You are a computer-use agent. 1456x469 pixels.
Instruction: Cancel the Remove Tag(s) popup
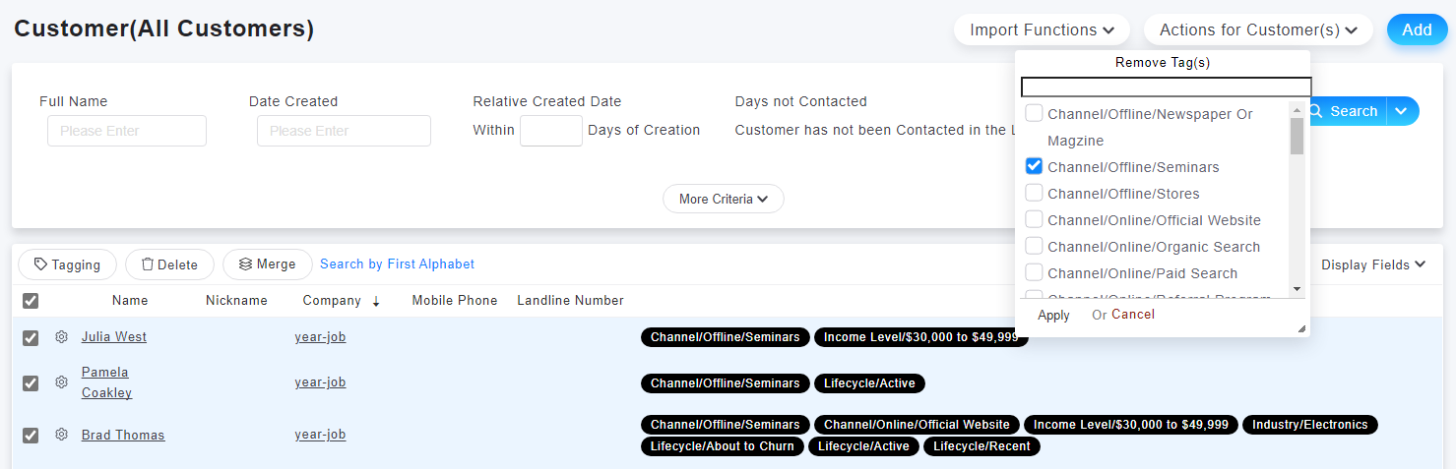1133,315
